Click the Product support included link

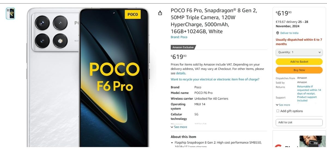pos(307,99)
